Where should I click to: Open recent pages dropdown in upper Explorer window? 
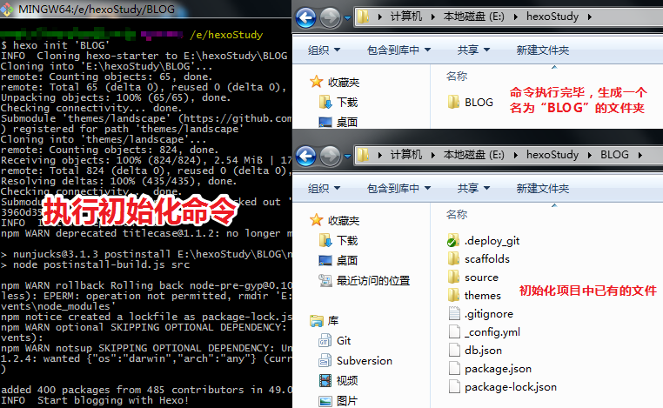[x=347, y=18]
